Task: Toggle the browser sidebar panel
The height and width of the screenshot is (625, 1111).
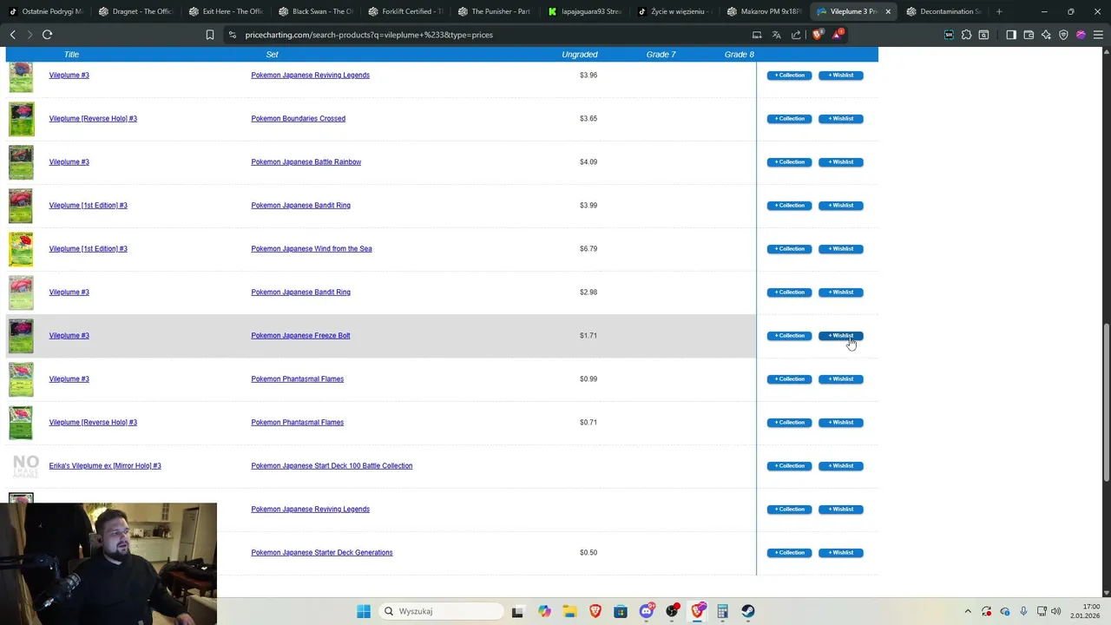Action: tap(1011, 35)
